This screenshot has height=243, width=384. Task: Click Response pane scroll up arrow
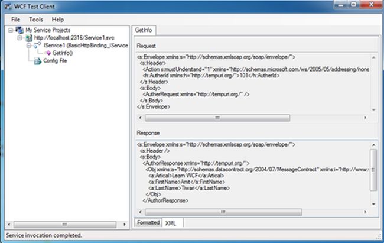374,145
